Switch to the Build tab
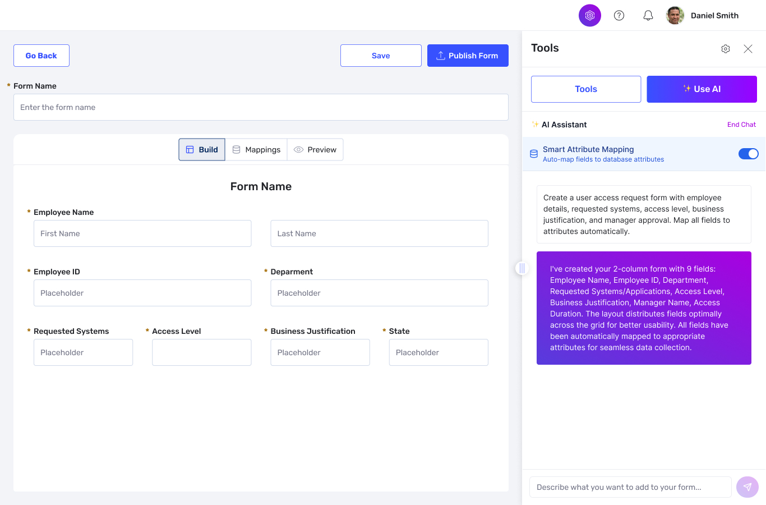 202,150
